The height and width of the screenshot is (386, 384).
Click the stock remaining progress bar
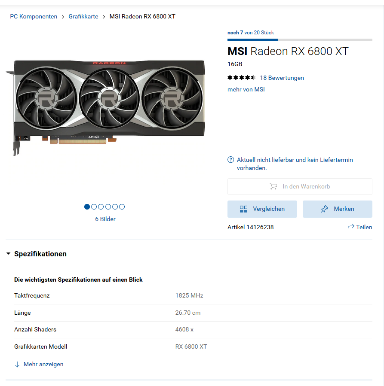[300, 40]
